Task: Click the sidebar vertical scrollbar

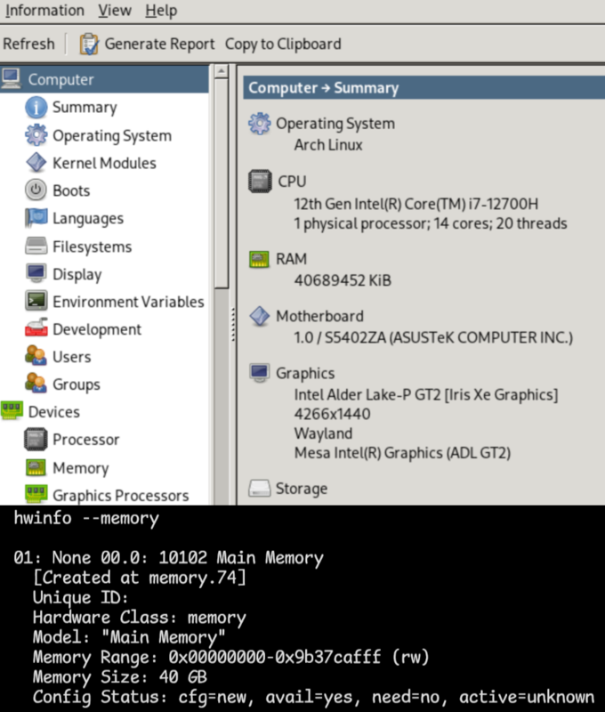Action: pos(221,178)
